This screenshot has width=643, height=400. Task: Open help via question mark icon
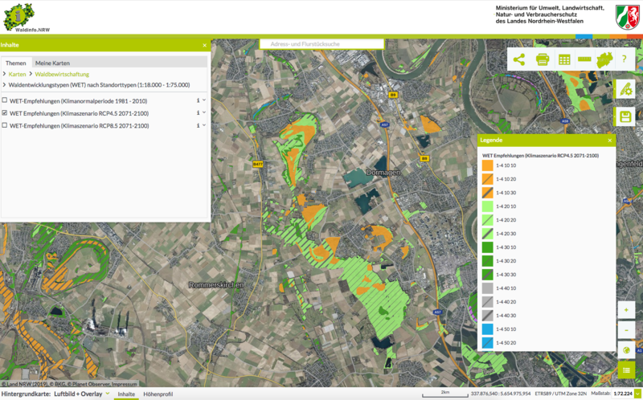click(x=625, y=59)
